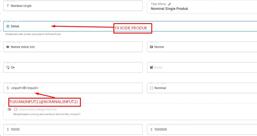Click the keyboard icon in Tipe Input

(x=151, y=47)
